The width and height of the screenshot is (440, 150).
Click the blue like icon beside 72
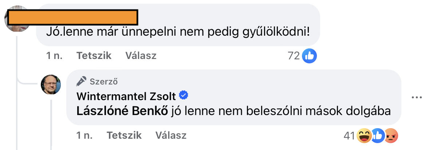point(310,56)
